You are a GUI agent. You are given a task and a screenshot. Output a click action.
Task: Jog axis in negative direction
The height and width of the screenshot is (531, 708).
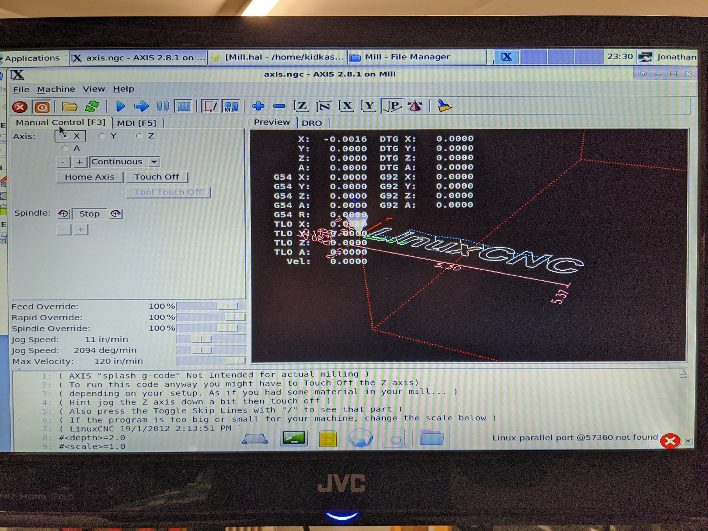[63, 162]
